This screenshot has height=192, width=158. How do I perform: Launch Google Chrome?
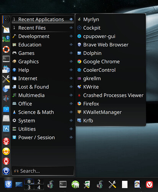point(111,61)
